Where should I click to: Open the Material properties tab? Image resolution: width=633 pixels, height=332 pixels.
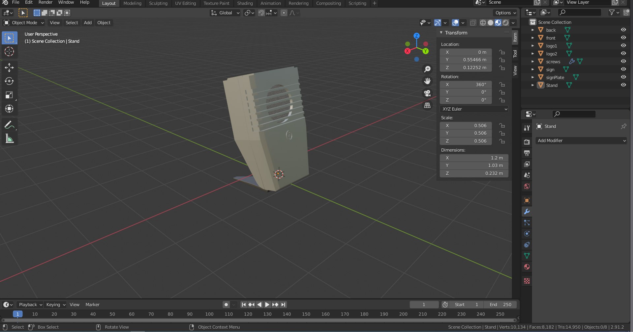pyautogui.click(x=527, y=267)
